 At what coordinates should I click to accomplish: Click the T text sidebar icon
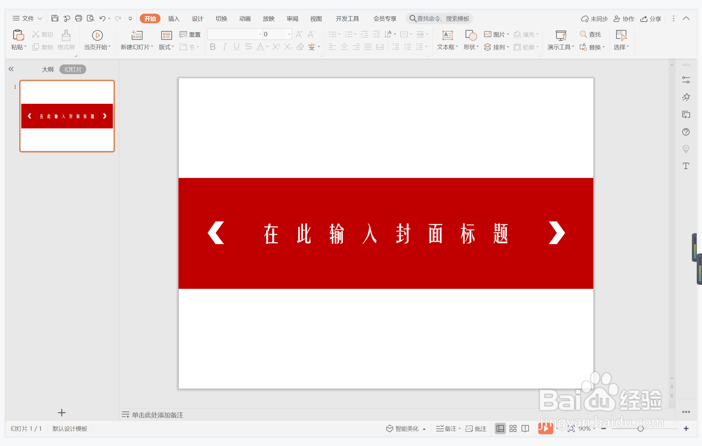(x=686, y=166)
